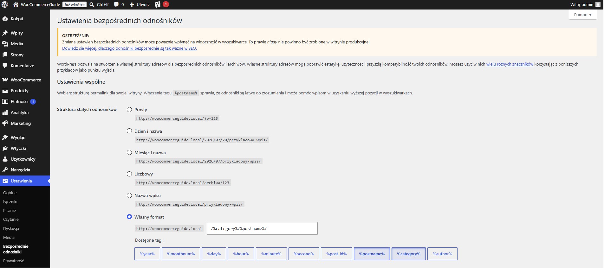This screenshot has height=268, width=604.
Task: Select the Nazwa wpisu radio button
Action: click(129, 195)
